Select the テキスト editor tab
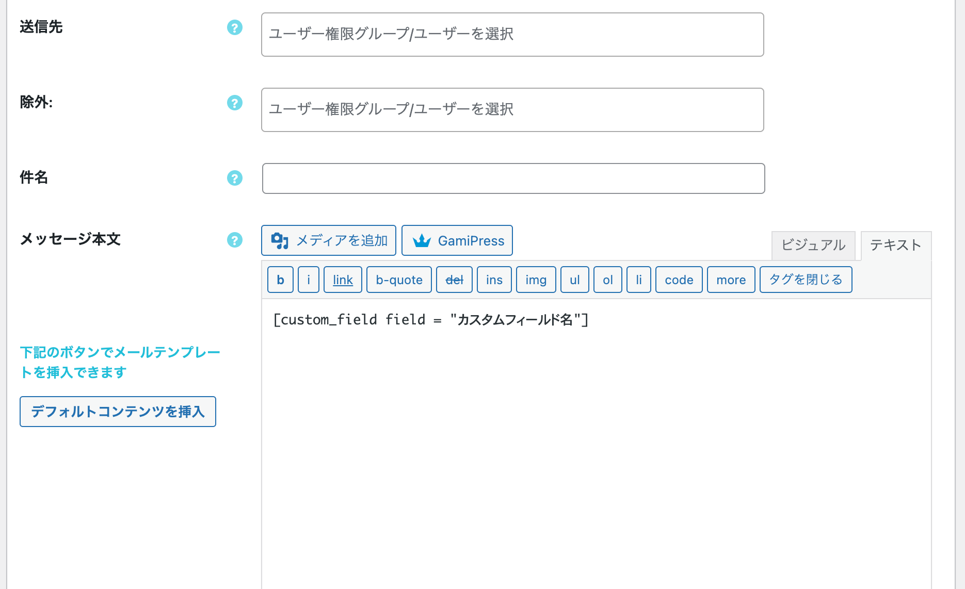The image size is (965, 589). tap(896, 246)
